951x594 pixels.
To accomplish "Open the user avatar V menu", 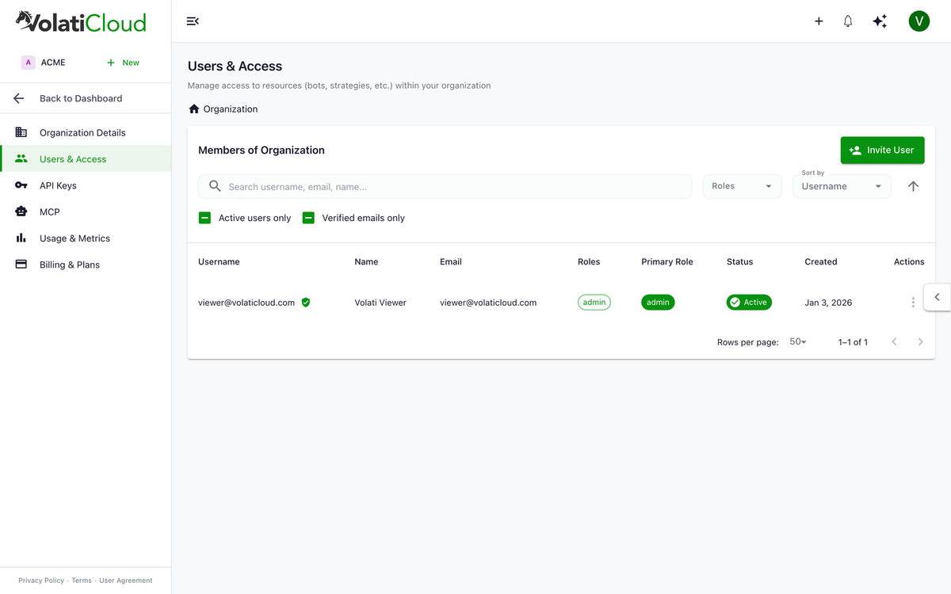I will pos(919,21).
